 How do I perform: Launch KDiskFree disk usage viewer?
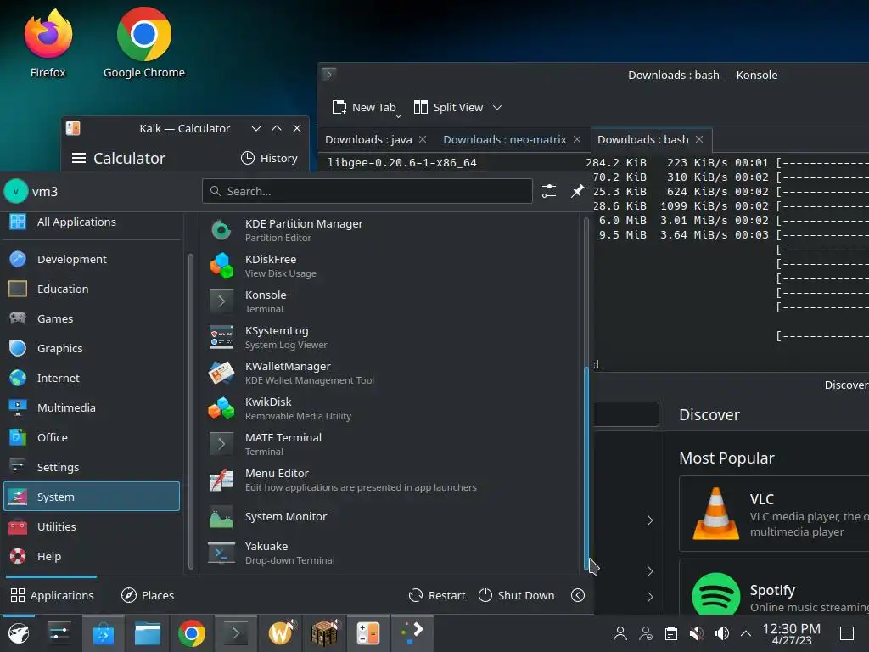pyautogui.click(x=390, y=266)
